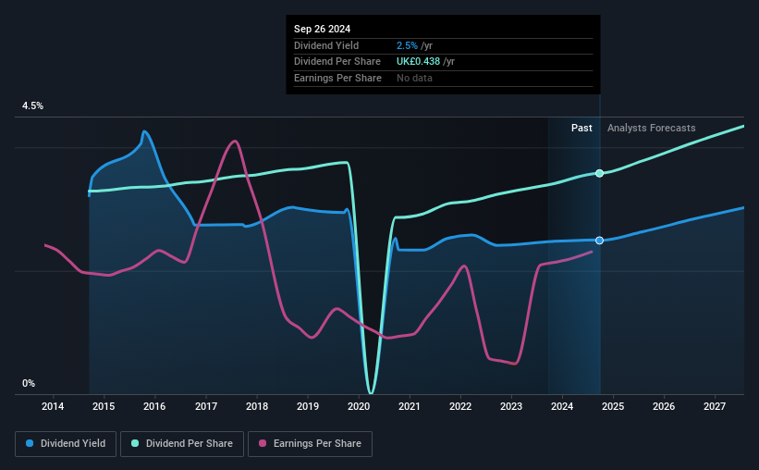Click the 2.5% dividend yield value
759x470 pixels.
click(x=407, y=45)
